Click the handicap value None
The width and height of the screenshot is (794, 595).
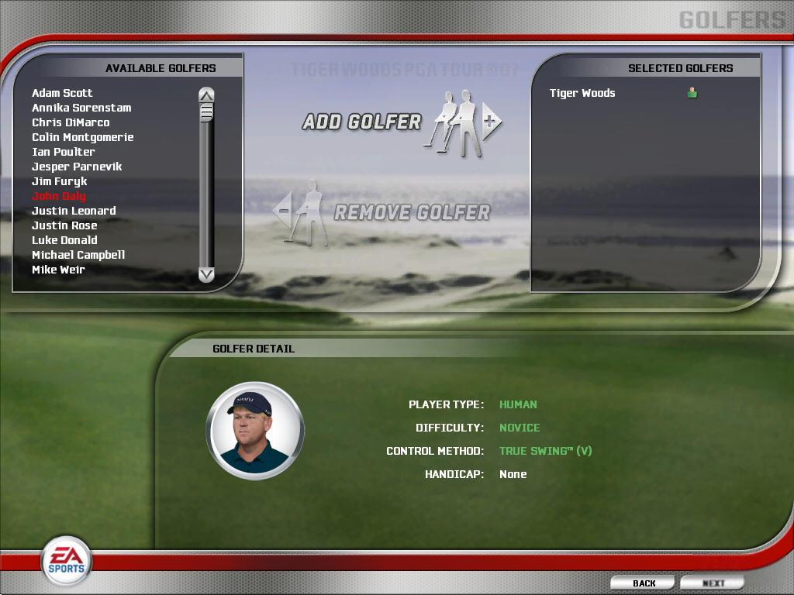point(513,474)
